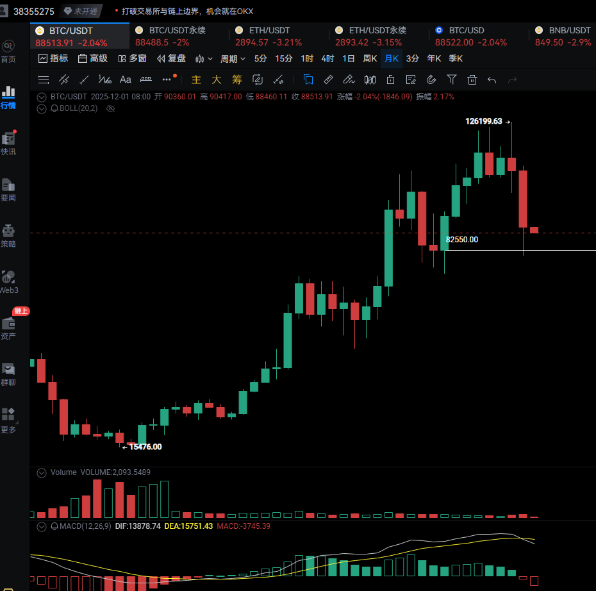Click the undo arrow in drawing toolbar

tap(492, 79)
